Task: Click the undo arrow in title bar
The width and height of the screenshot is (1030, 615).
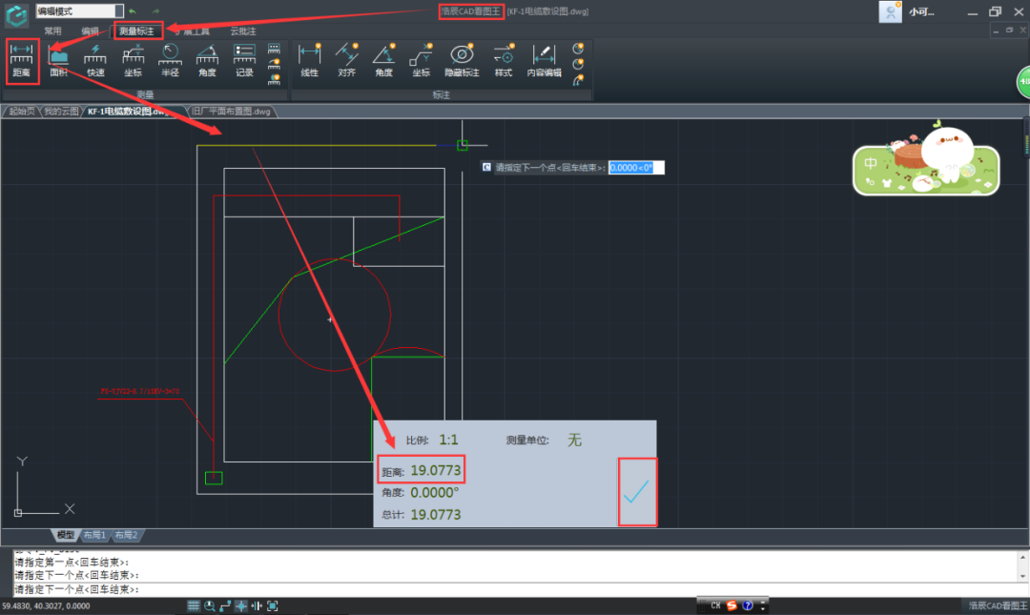Action: click(x=132, y=11)
